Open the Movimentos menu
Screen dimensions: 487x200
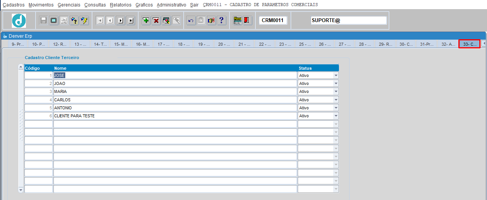(41, 5)
